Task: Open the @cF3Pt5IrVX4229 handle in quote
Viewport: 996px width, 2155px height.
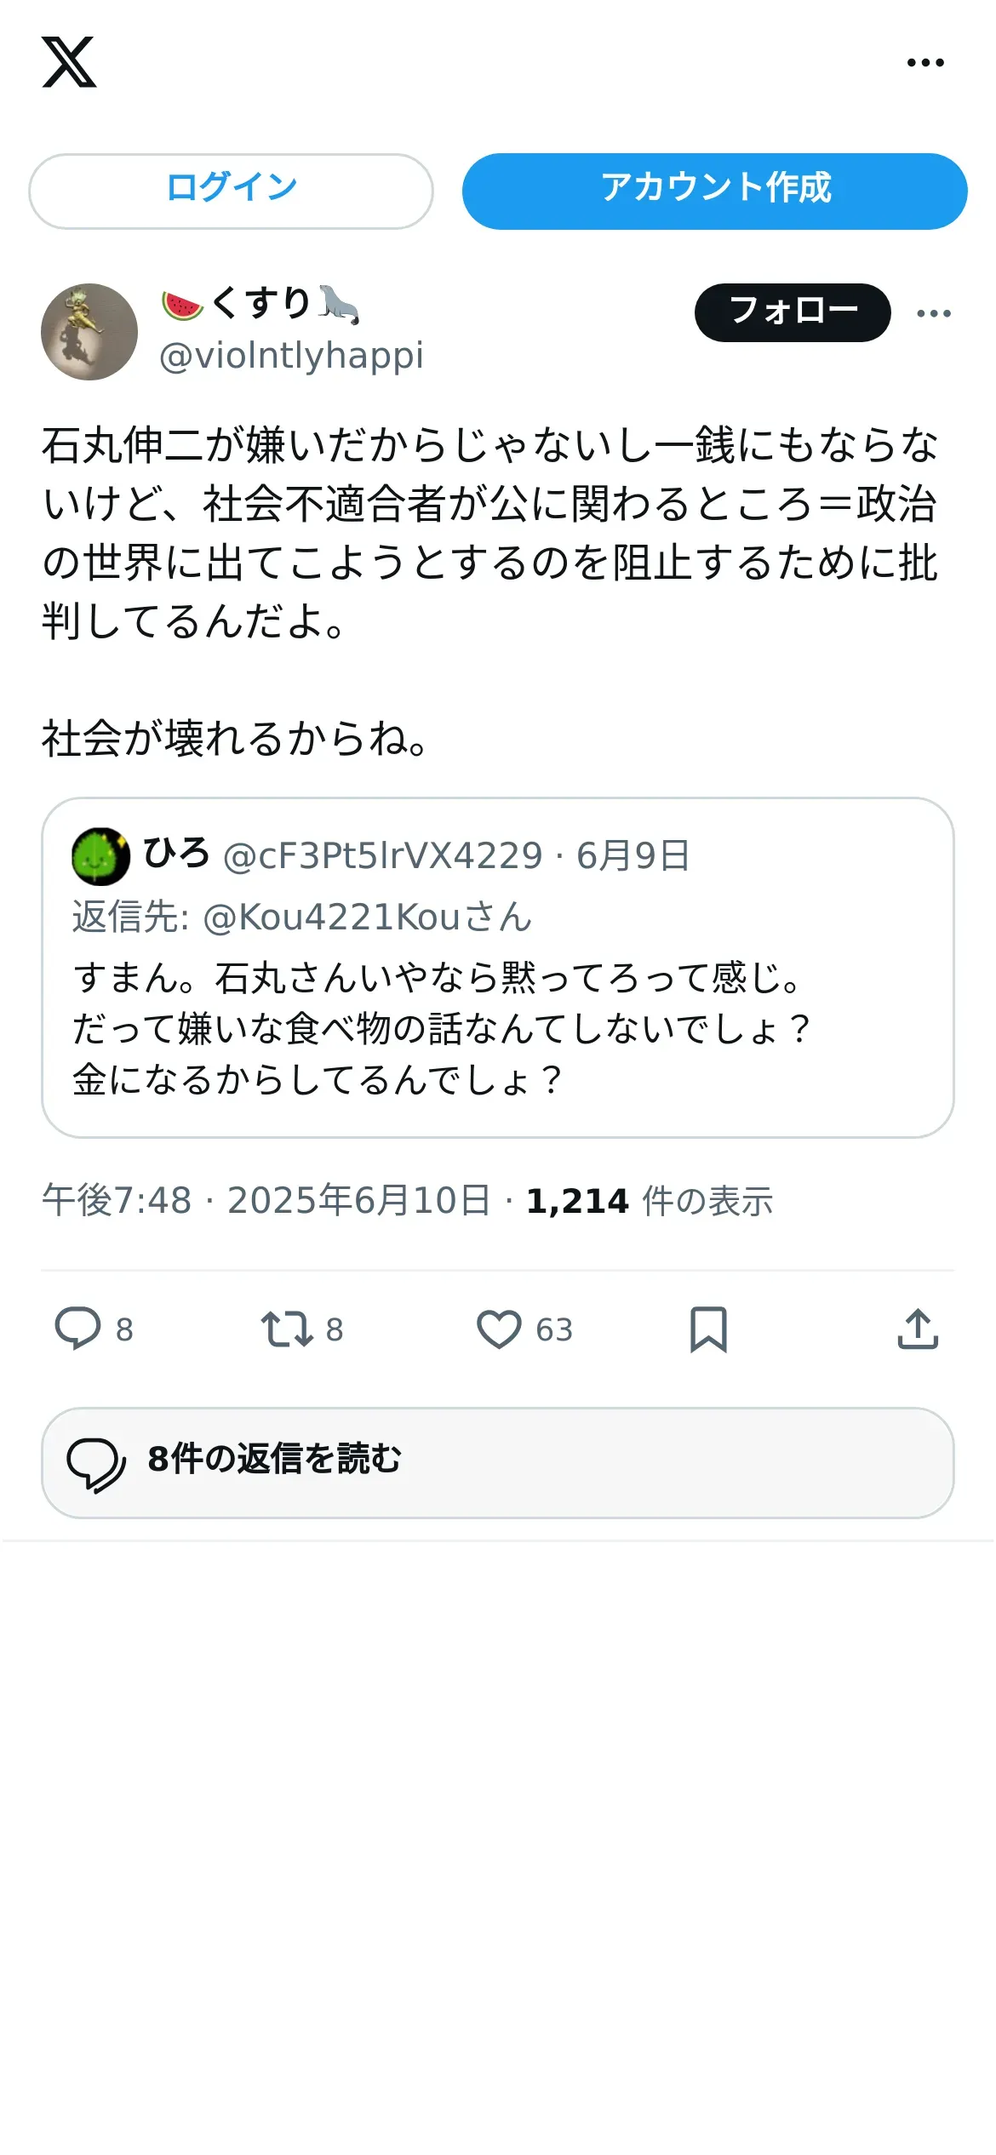Action: coord(382,855)
